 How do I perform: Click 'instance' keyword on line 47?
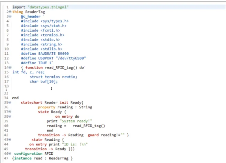tap(23, 158)
